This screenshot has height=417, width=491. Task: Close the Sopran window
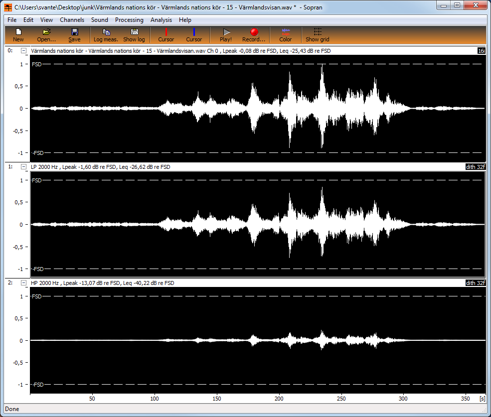[x=476, y=5]
